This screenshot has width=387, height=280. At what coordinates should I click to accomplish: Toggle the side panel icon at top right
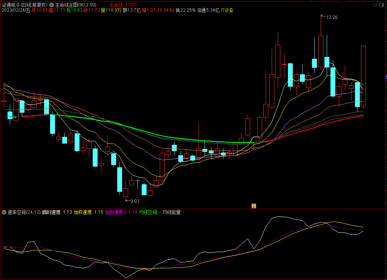click(x=382, y=5)
